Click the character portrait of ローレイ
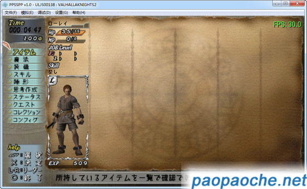This screenshot has height=189, width=307. [68, 117]
